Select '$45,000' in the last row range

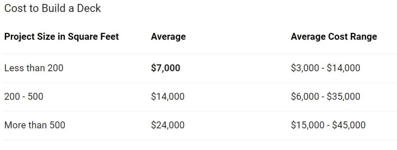[349, 125]
